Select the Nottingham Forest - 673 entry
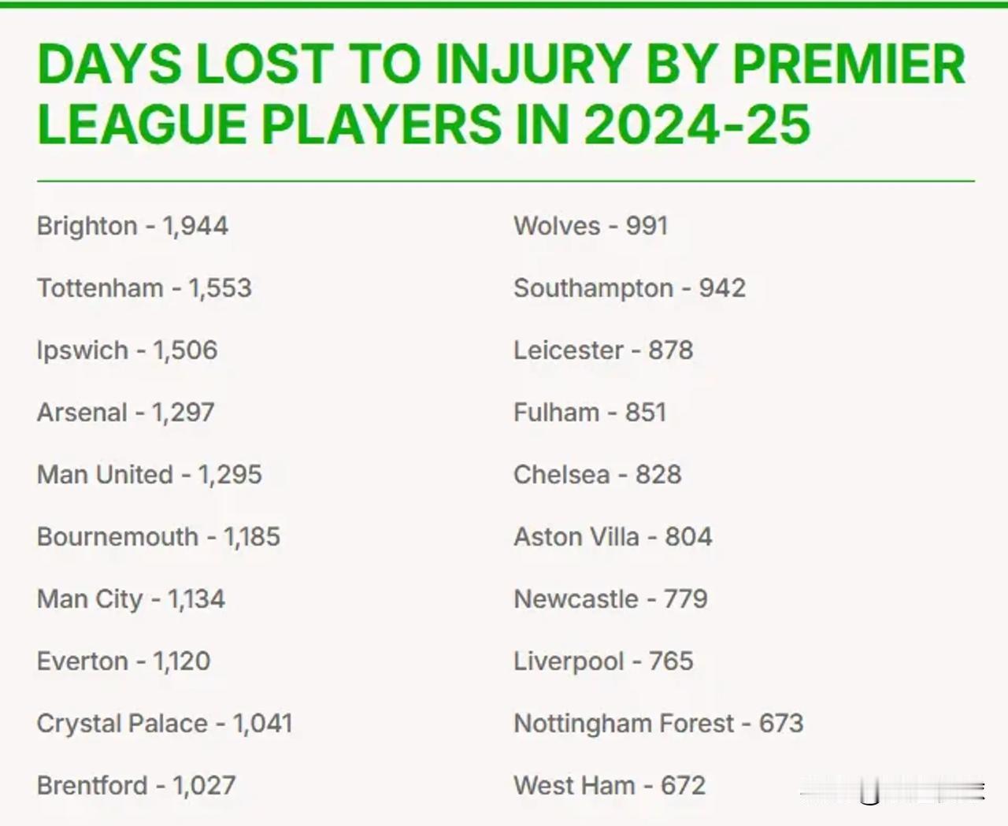Image resolution: width=1008 pixels, height=826 pixels. 658,724
